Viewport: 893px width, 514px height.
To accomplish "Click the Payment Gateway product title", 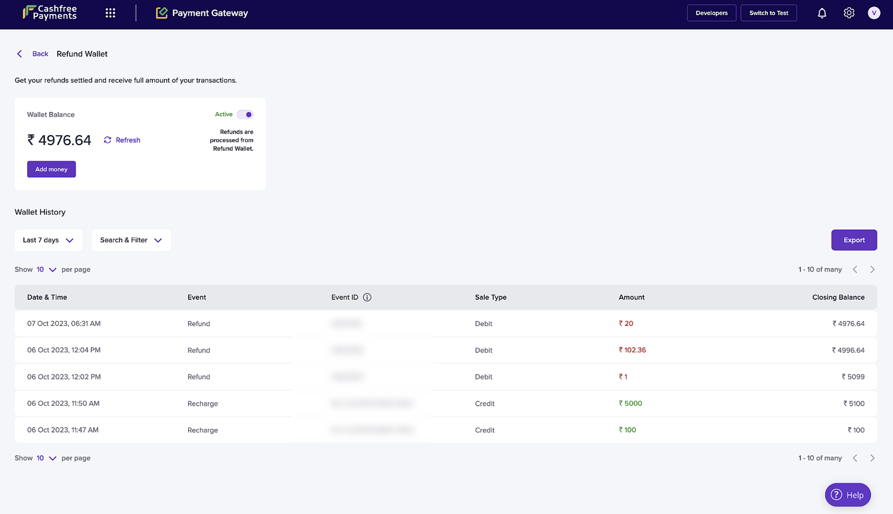I will (x=210, y=13).
